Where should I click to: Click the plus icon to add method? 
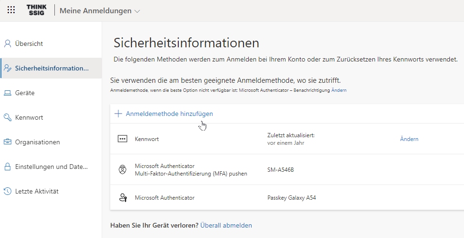pos(118,114)
